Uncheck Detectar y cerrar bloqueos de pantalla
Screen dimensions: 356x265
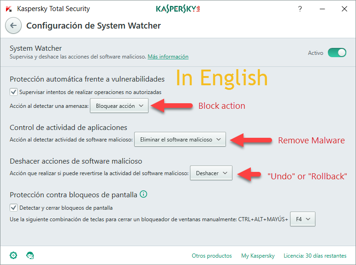[x=14, y=207]
